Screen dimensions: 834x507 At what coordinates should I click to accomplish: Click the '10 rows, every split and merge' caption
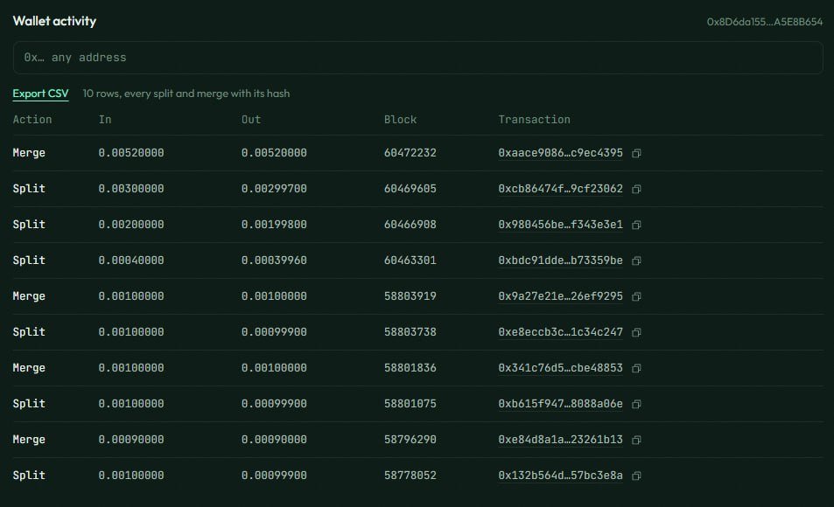(x=186, y=94)
